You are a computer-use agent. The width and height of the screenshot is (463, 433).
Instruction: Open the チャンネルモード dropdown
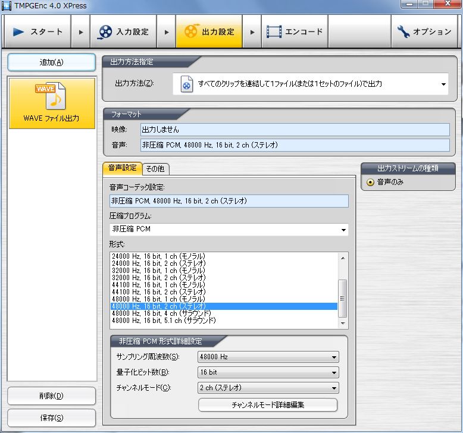tap(268, 388)
